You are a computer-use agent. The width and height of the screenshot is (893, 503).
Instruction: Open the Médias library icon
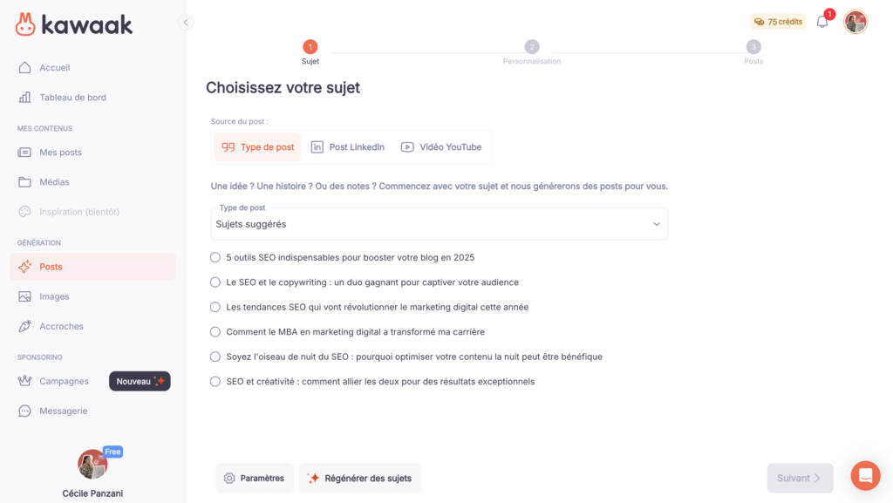pyautogui.click(x=27, y=181)
